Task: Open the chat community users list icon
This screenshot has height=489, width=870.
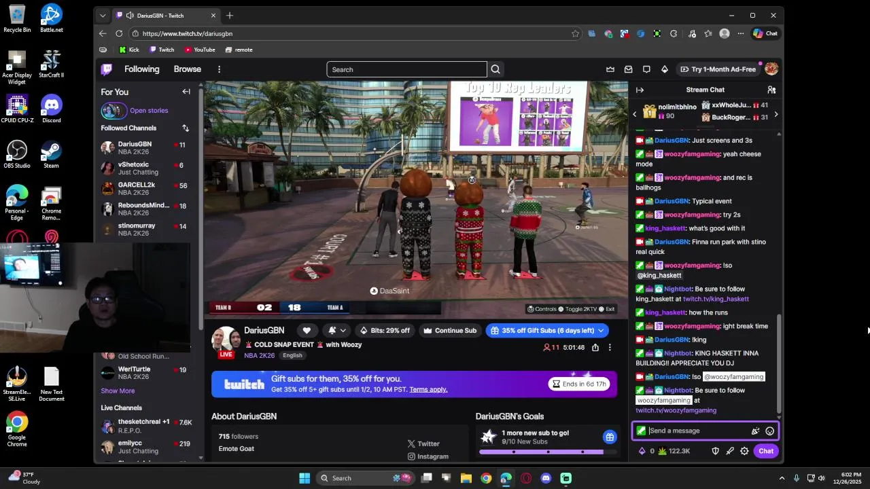Action: coord(771,90)
